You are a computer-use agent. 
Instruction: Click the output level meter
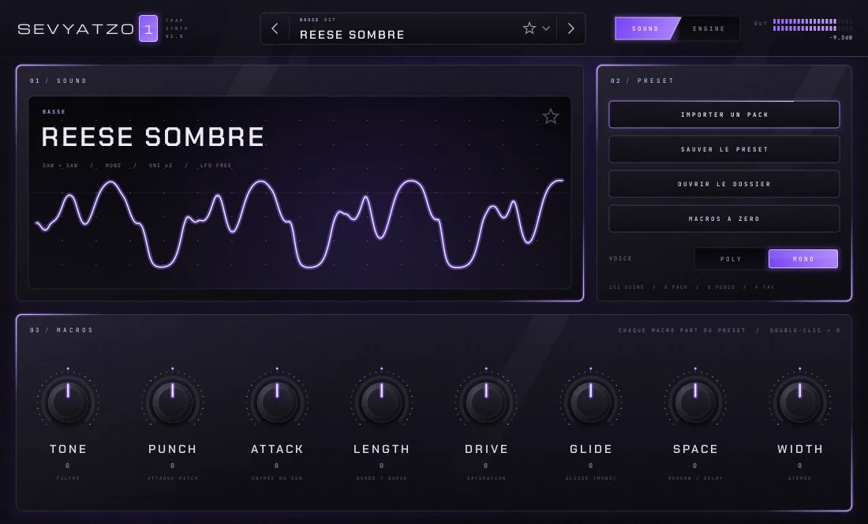pyautogui.click(x=812, y=25)
